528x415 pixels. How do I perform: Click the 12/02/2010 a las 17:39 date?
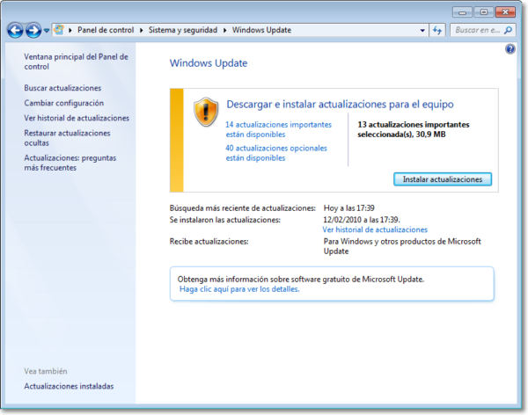(362, 220)
